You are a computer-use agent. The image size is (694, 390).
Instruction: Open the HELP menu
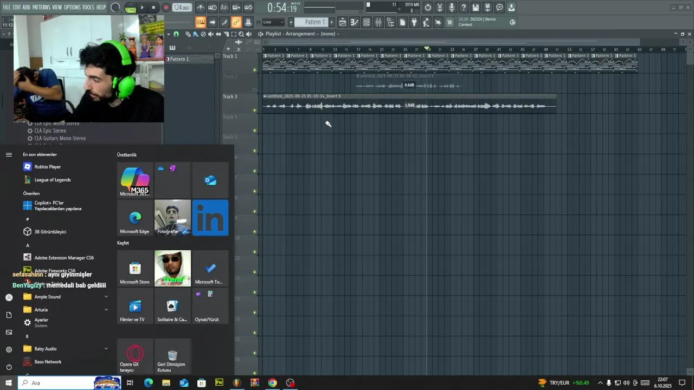[x=101, y=7]
